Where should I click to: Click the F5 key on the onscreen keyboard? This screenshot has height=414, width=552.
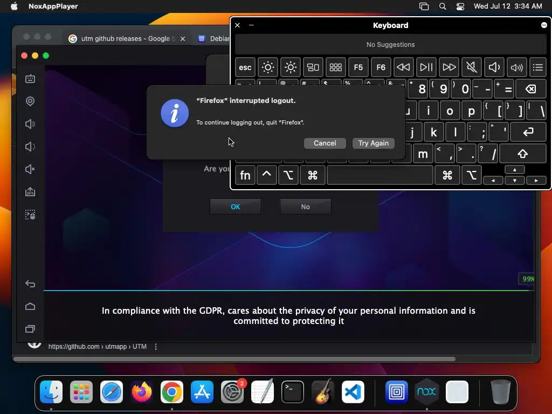pyautogui.click(x=358, y=67)
